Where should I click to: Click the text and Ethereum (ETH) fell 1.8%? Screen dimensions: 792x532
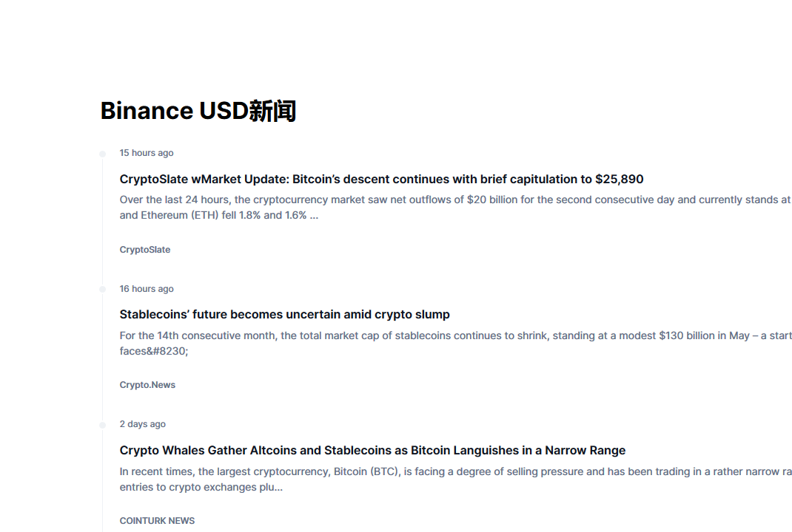(x=190, y=215)
